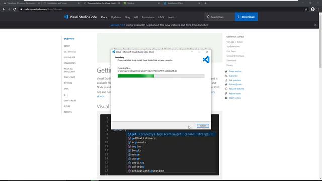
Task: Open Updates in the site navigation
Action: (116, 17)
